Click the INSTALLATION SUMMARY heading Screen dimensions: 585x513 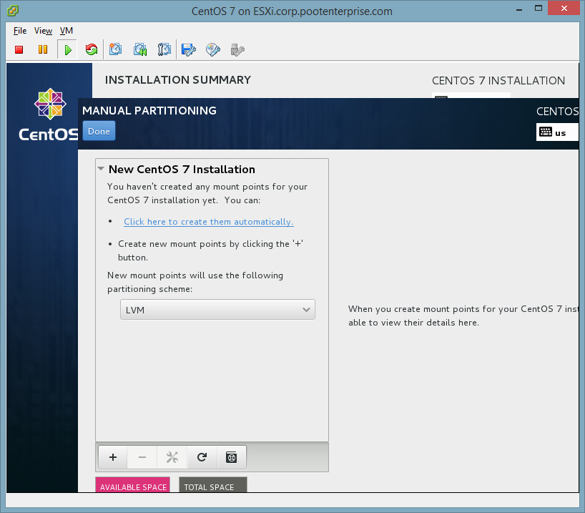click(178, 80)
